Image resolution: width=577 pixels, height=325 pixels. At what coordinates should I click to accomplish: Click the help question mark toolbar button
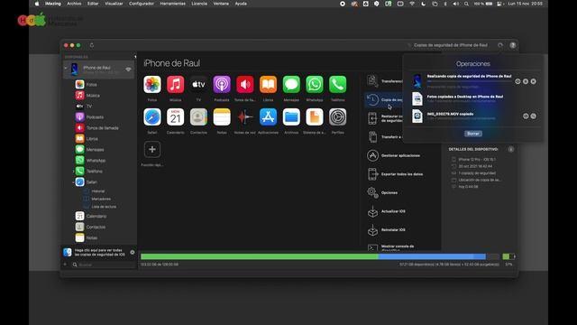(x=513, y=45)
